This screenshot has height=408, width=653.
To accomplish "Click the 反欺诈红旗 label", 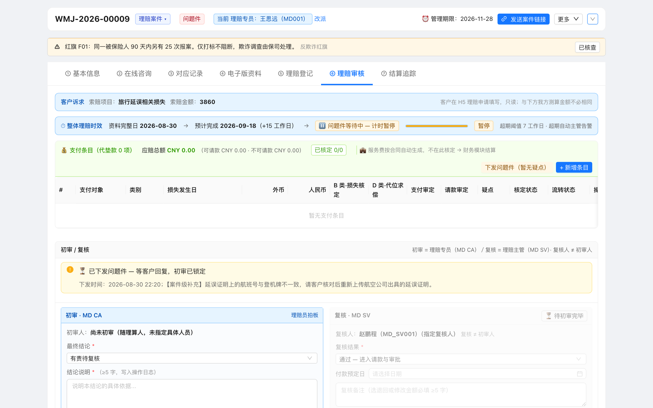I will click(314, 47).
